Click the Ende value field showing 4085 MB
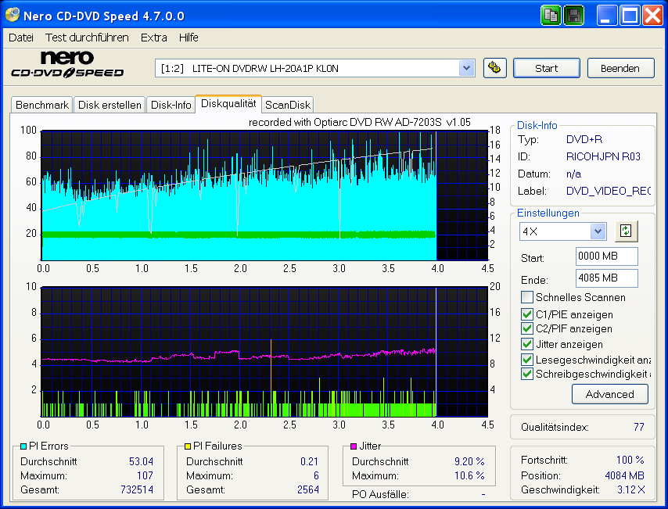The height and width of the screenshot is (509, 668). tap(606, 279)
